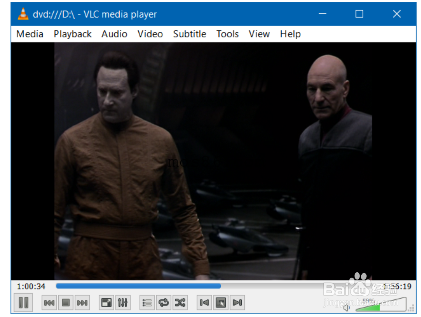Mute audio via speaker icon
The width and height of the screenshot is (421, 317).
coord(347,308)
